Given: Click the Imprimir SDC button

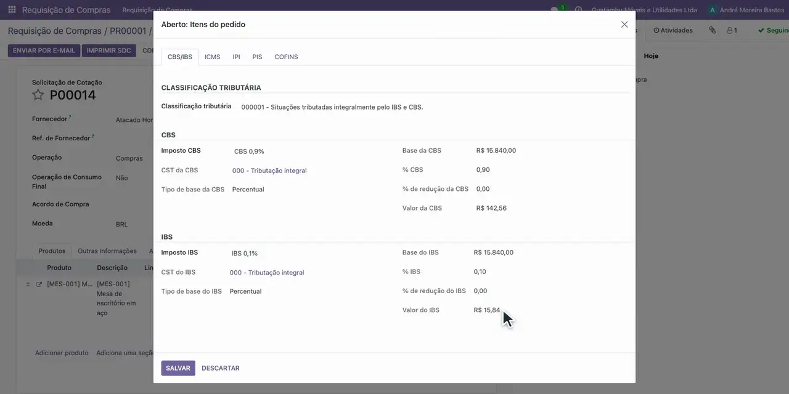Looking at the screenshot, I should coord(108,50).
